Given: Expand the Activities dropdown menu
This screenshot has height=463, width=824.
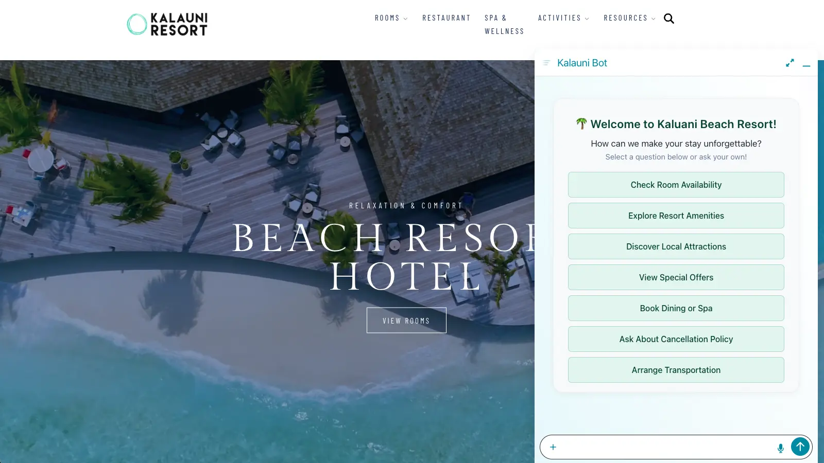Looking at the screenshot, I should [563, 18].
